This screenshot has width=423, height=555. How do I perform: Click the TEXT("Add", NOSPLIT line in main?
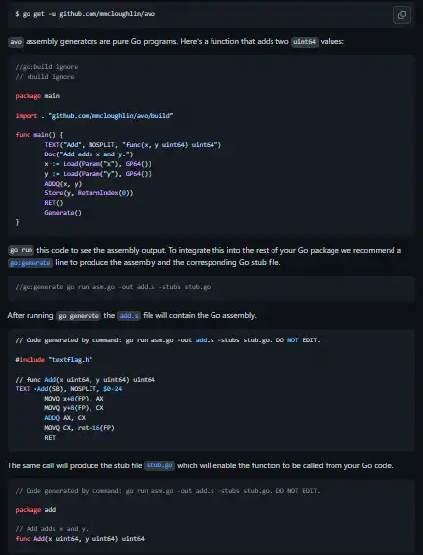(133, 145)
